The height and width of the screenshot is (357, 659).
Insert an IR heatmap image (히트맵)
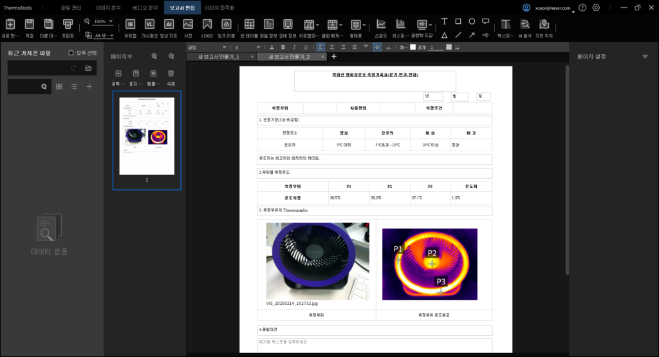[130, 24]
